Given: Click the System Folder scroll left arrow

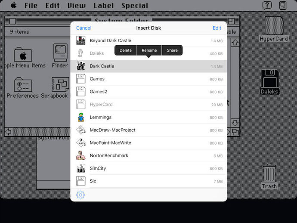Looking at the screenshot, I should click(9, 131).
